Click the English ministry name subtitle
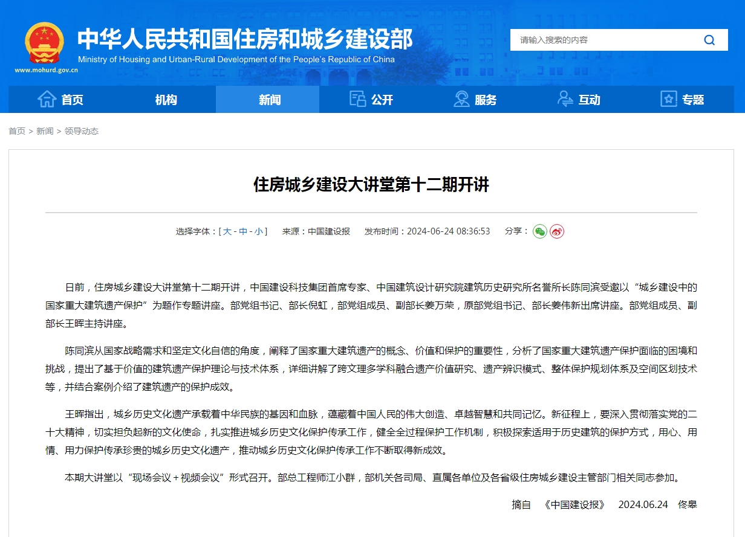Screen dimensions: 745x537 236,60
